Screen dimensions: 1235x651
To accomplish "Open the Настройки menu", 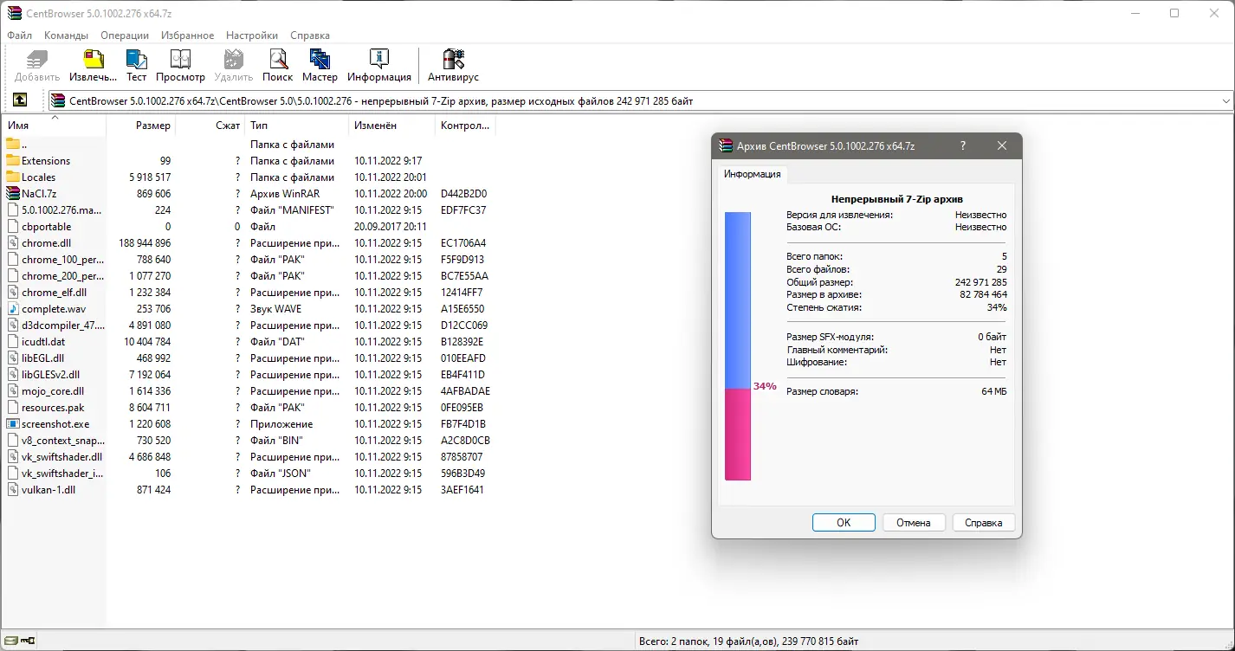I will tap(251, 35).
